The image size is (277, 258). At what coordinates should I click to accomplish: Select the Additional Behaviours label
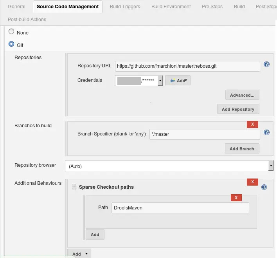(38, 183)
